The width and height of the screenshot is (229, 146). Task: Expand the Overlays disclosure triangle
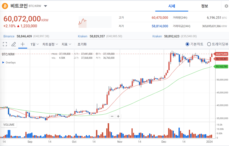click(3, 63)
